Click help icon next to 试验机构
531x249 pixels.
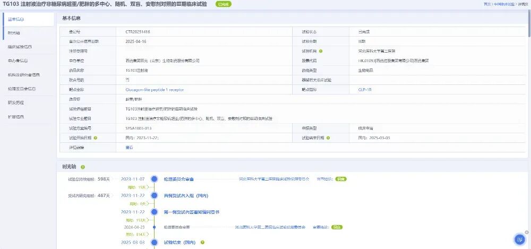click(x=321, y=51)
